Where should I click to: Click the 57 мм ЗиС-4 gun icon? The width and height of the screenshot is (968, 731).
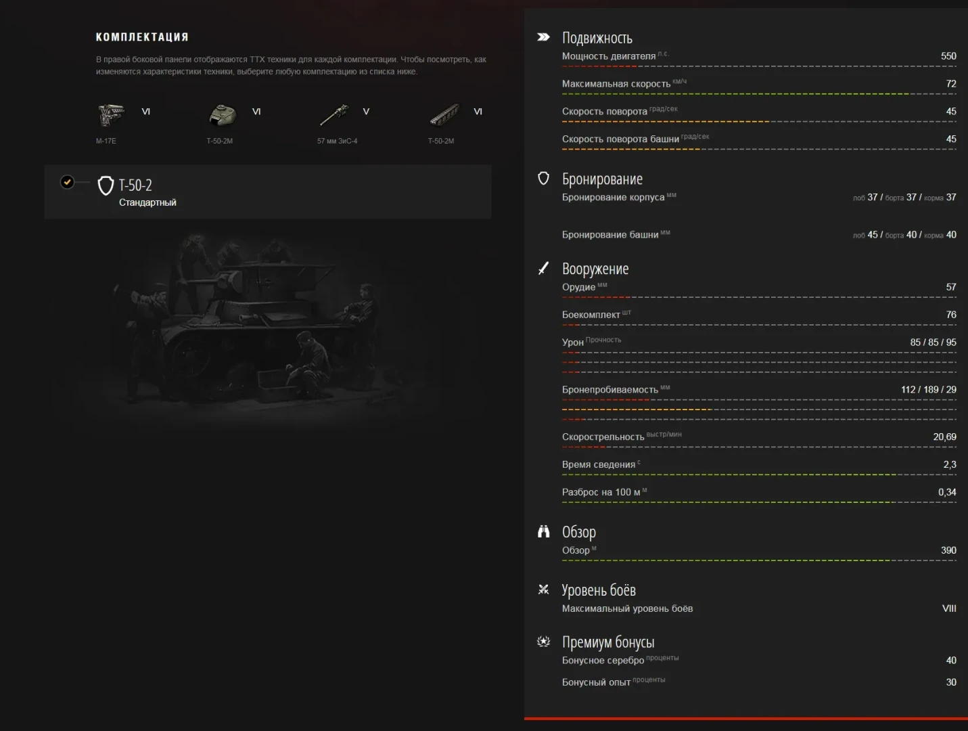point(333,115)
